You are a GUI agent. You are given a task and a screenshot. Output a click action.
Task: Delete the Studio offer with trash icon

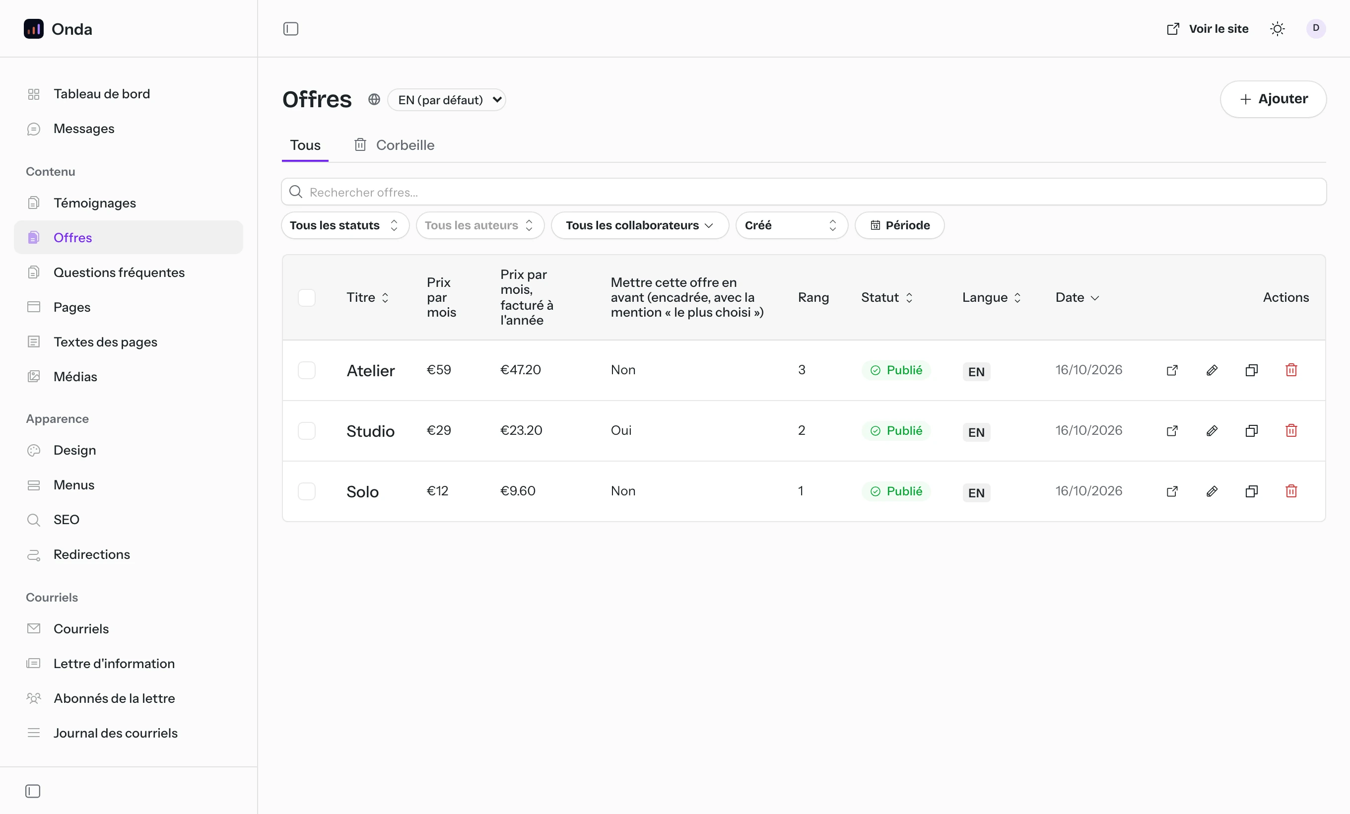click(x=1291, y=430)
